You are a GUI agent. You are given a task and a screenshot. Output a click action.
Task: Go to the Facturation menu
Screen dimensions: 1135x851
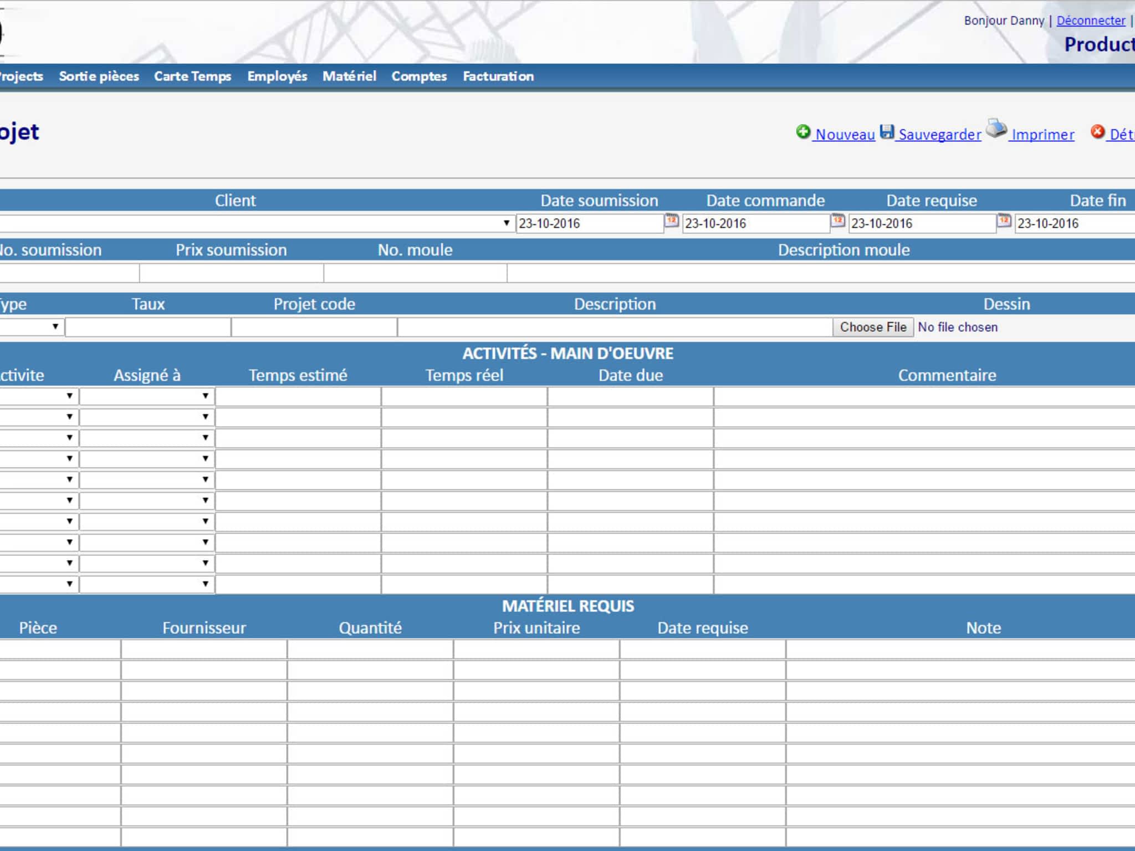tap(498, 76)
